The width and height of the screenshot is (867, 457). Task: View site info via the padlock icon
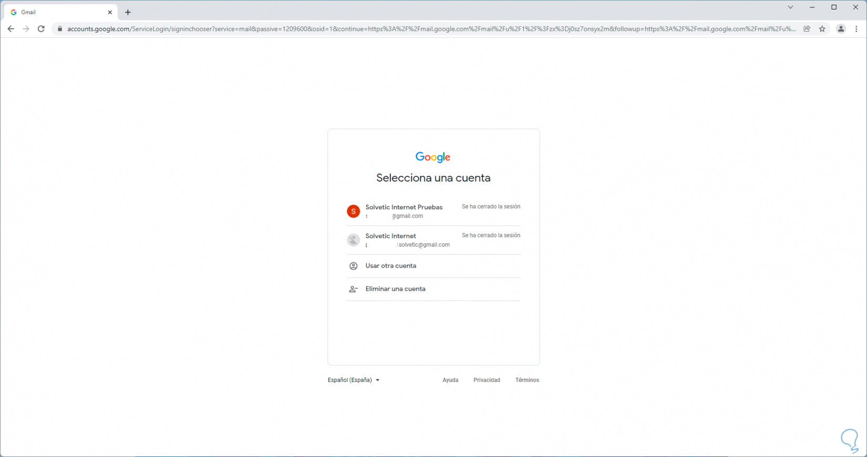(60, 29)
